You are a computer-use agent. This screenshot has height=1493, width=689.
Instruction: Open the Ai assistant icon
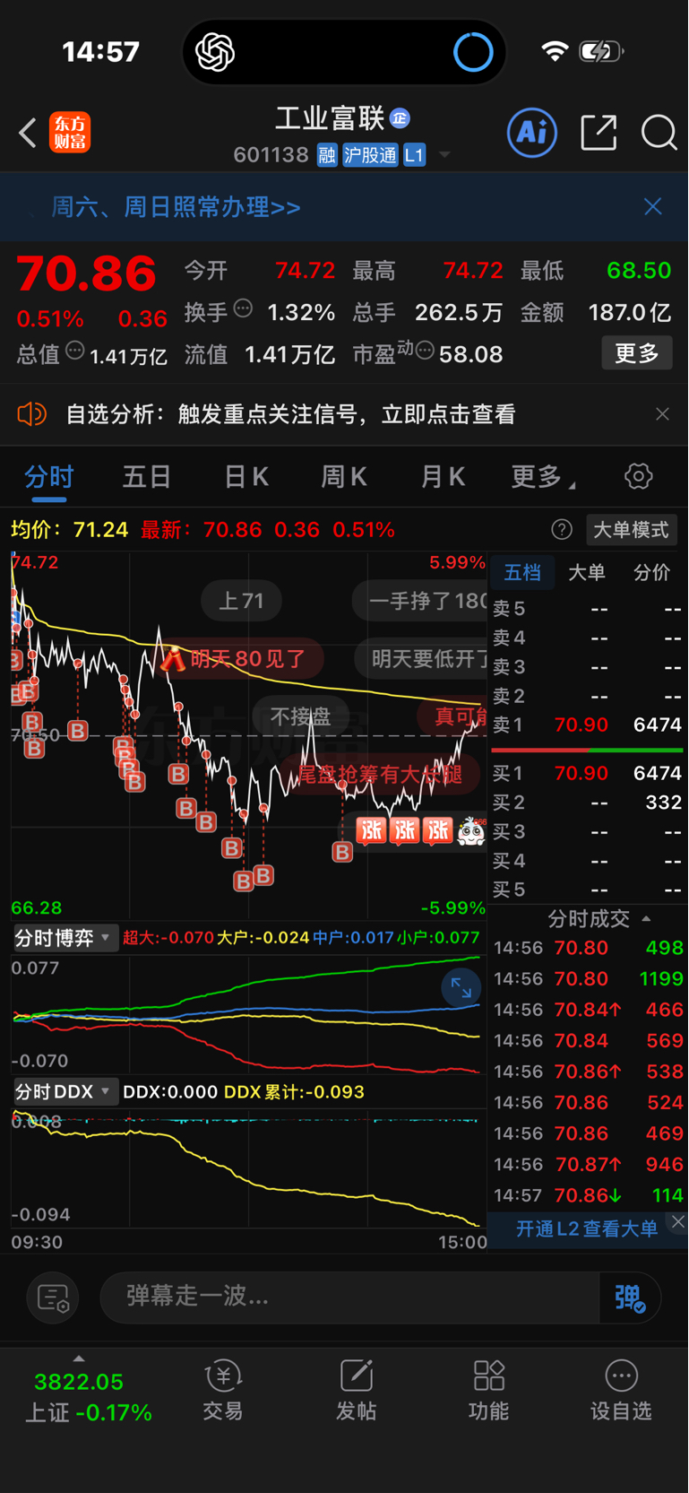pyautogui.click(x=532, y=133)
